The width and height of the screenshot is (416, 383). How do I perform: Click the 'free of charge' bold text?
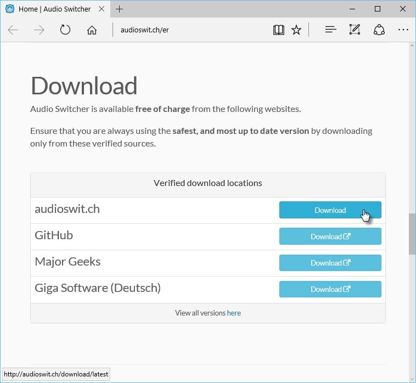click(162, 109)
